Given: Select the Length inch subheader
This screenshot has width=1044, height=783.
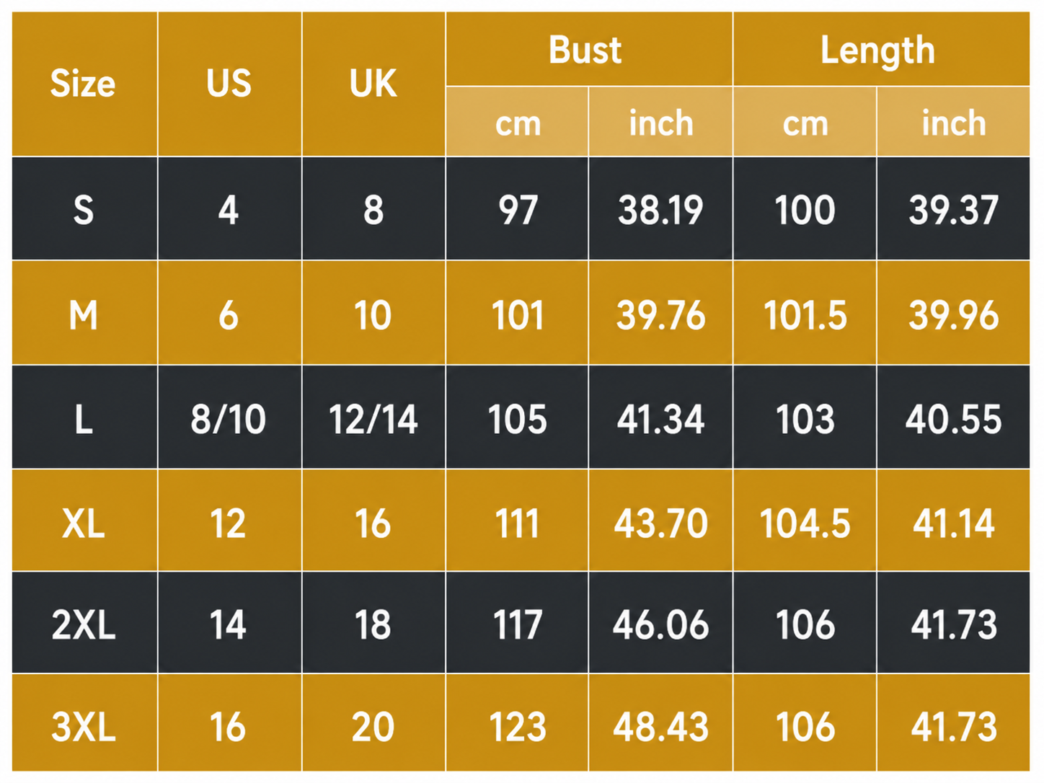Looking at the screenshot, I should (953, 122).
